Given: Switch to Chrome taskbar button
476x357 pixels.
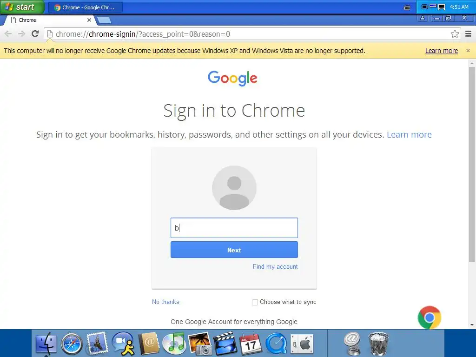Looking at the screenshot, I should pos(86,7).
